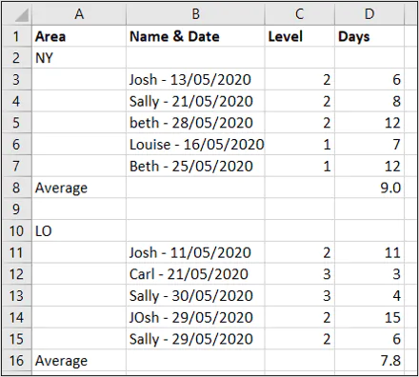Viewport: 419px width, 377px height.
Task: Click the Level header cell
Action: tap(299, 36)
